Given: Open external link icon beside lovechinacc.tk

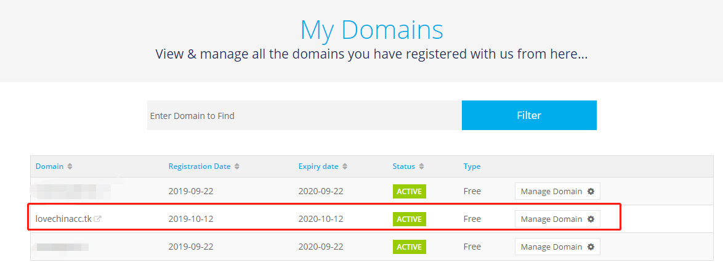Looking at the screenshot, I should point(98,219).
